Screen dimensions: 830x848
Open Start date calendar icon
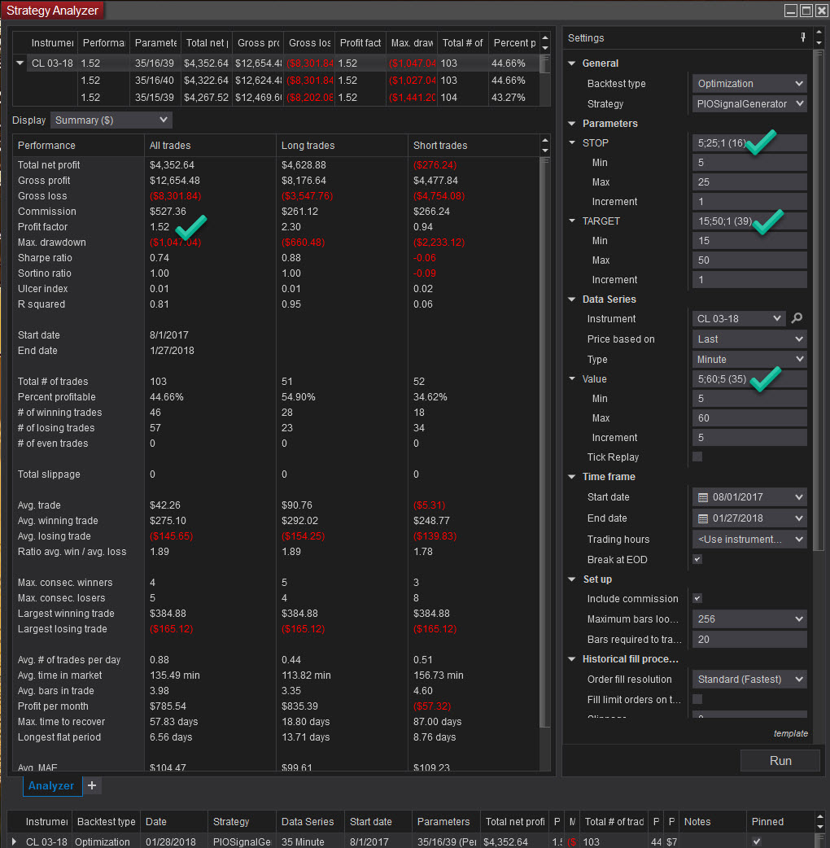[x=703, y=497]
